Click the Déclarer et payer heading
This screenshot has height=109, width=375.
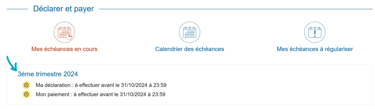[63, 9]
